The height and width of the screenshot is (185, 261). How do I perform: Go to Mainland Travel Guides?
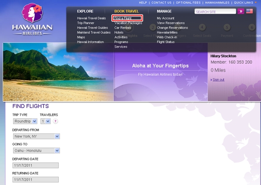[94, 32]
